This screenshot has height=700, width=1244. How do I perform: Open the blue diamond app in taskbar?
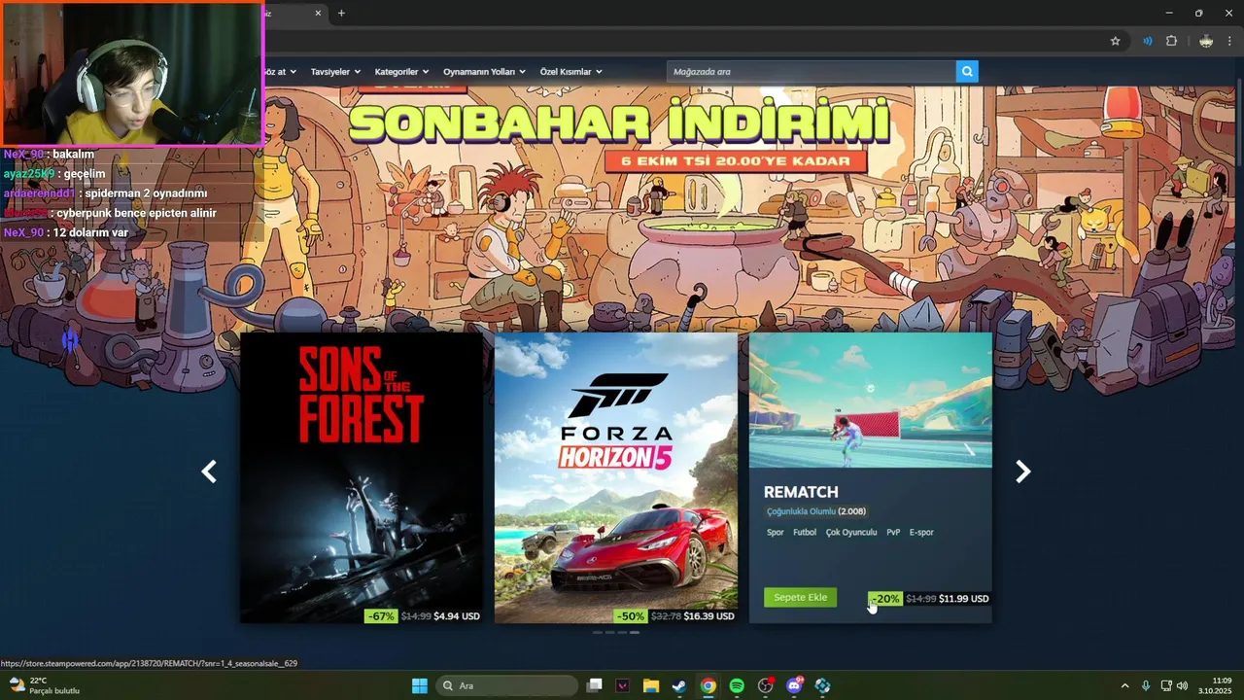pyautogui.click(x=823, y=685)
